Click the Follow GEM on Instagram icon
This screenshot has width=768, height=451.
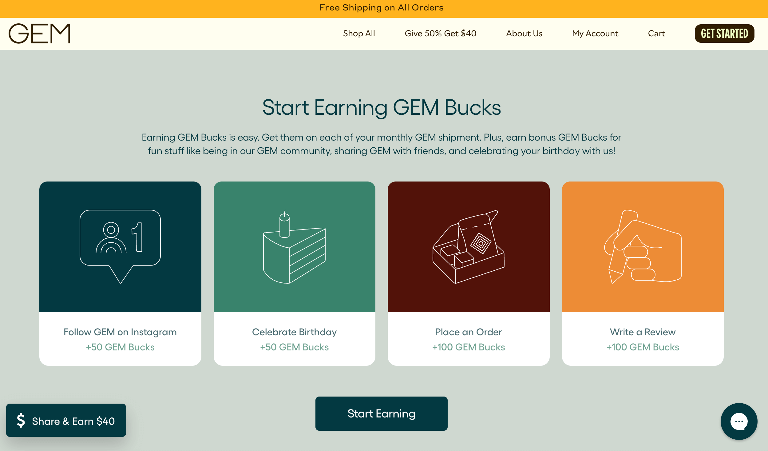[120, 246]
